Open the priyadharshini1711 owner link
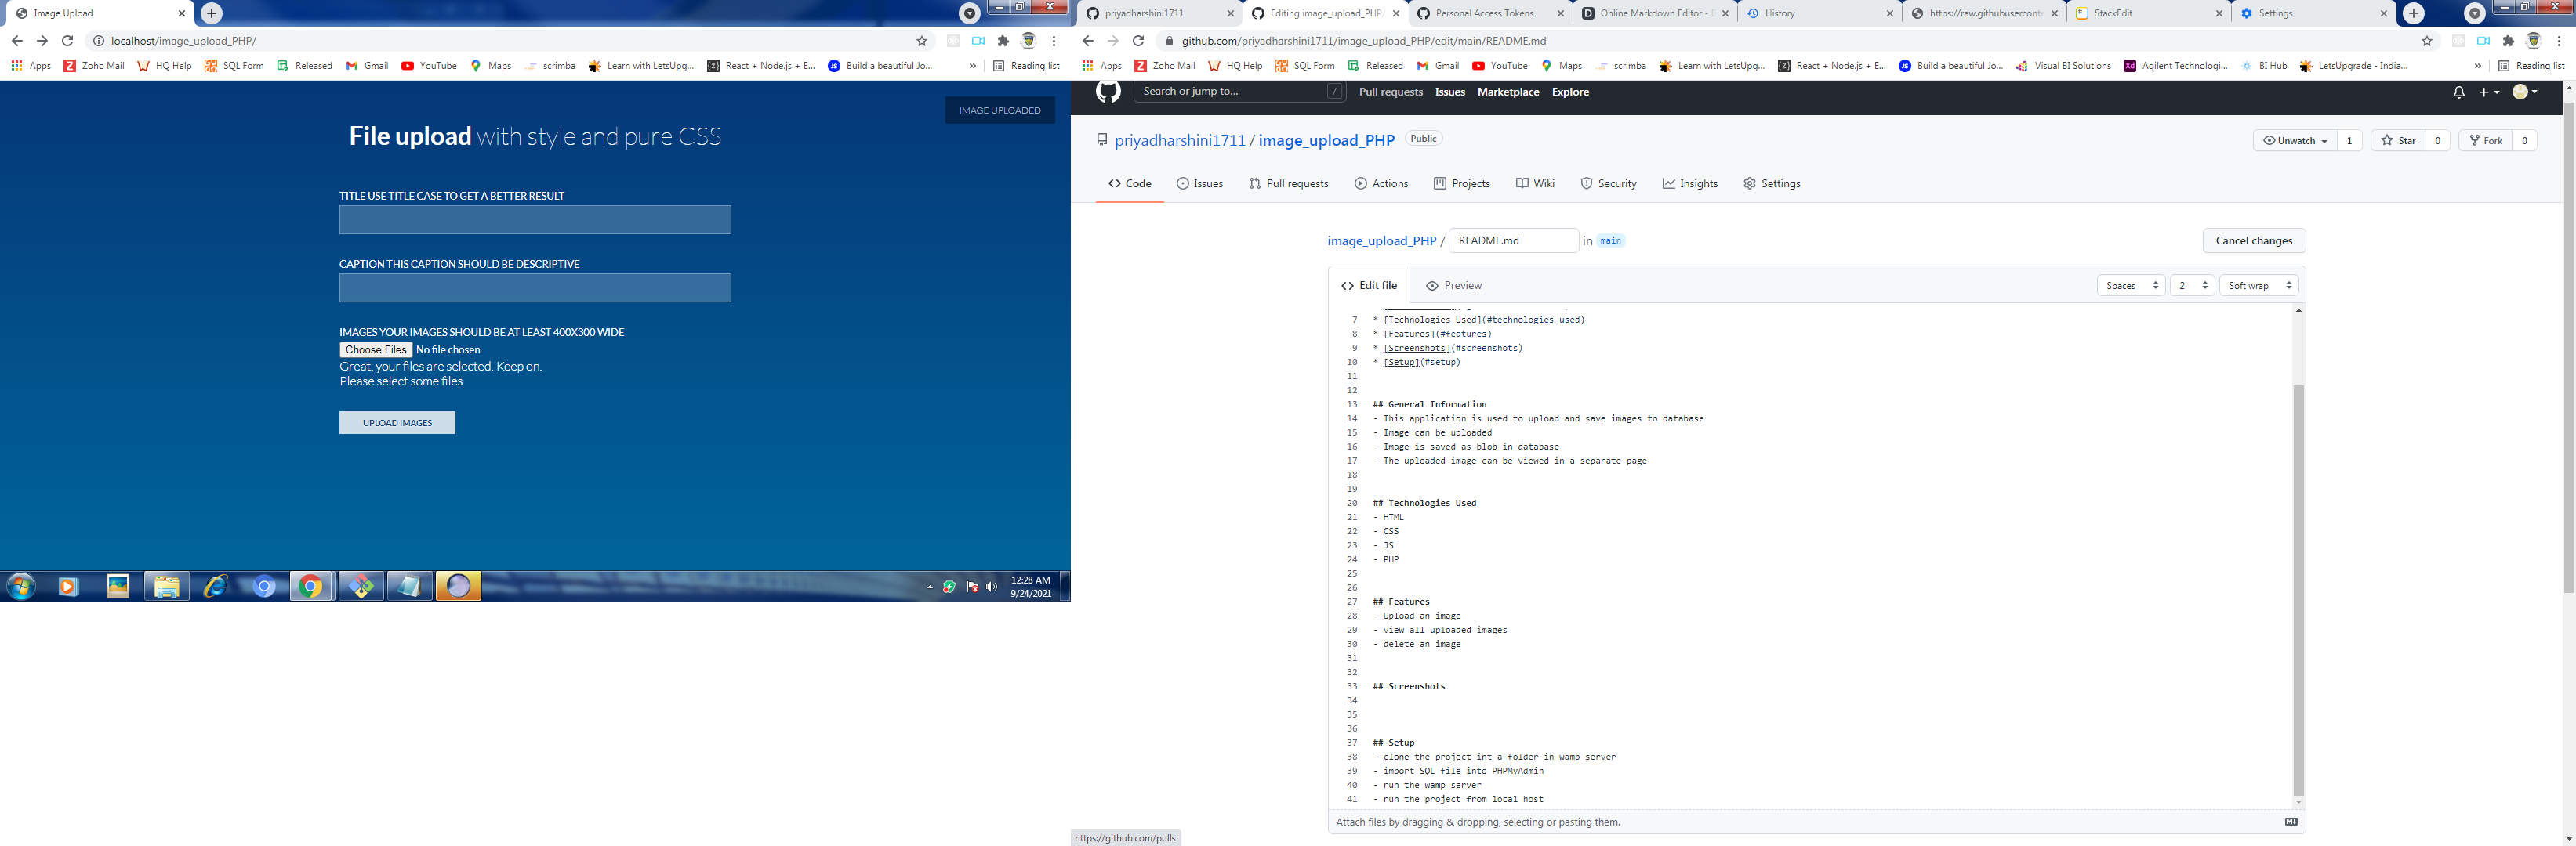Image resolution: width=2576 pixels, height=846 pixels. pyautogui.click(x=1180, y=141)
